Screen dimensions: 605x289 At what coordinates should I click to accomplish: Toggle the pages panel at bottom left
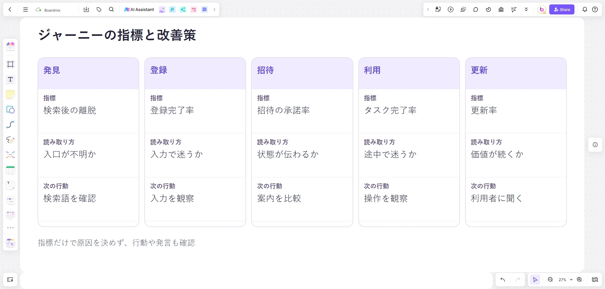[x=10, y=280]
